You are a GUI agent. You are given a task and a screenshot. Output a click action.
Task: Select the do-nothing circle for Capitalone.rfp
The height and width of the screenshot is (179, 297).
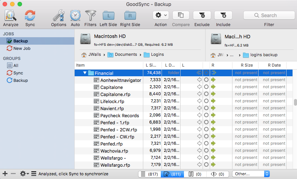(x=206, y=94)
